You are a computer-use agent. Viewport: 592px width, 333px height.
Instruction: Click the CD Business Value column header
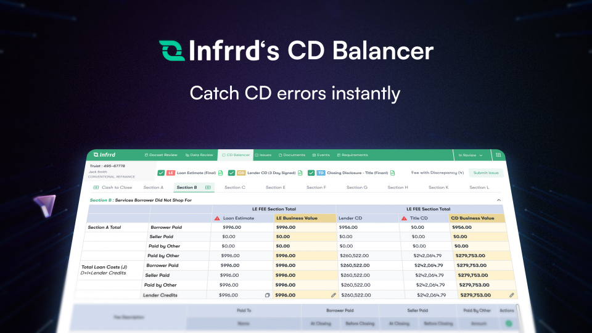coord(477,218)
